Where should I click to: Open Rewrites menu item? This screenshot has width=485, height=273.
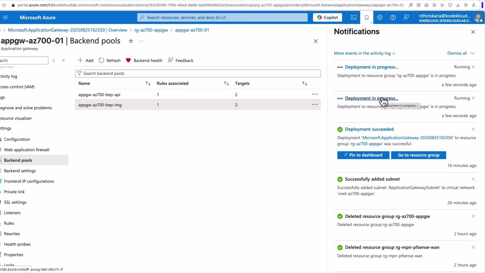tap(12, 234)
